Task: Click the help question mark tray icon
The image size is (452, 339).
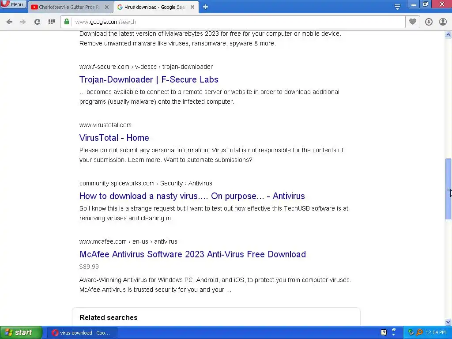Action: (384, 332)
